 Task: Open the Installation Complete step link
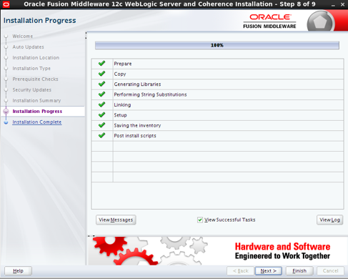37,122
